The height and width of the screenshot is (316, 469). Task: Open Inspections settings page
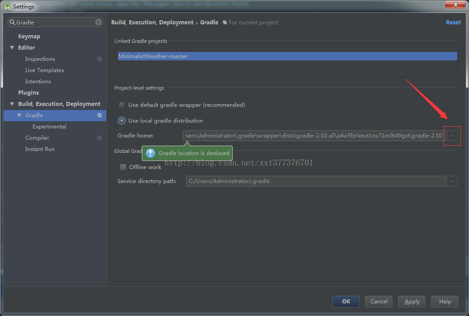(x=40, y=59)
